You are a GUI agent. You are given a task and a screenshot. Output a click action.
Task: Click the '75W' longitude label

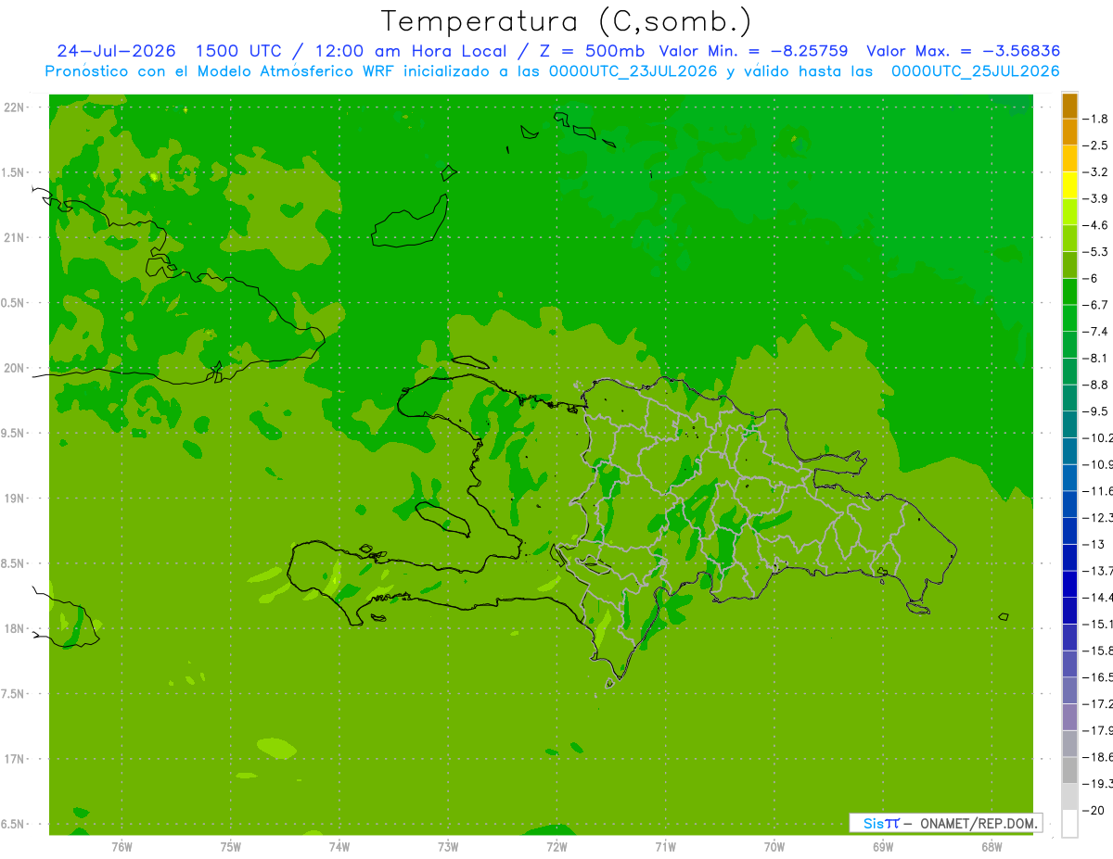point(231,846)
